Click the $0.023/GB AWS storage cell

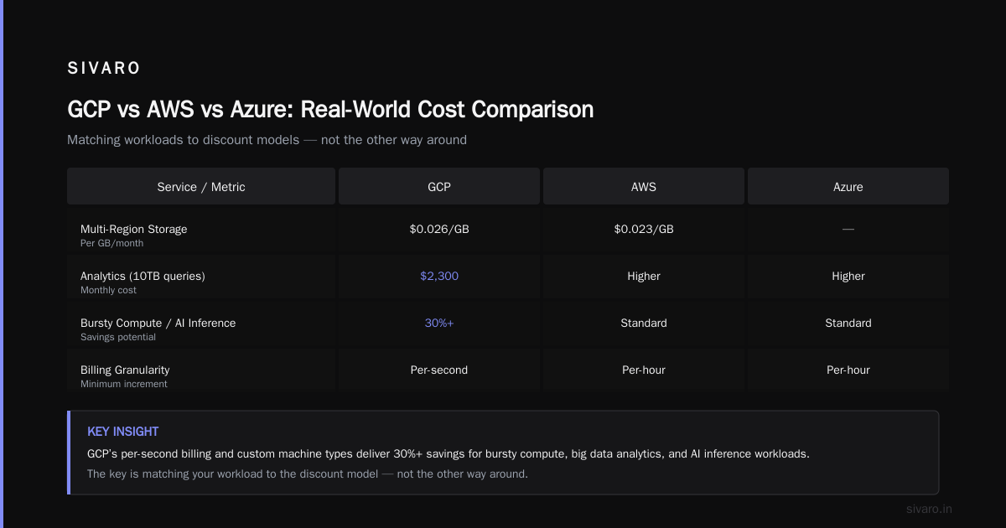[x=644, y=229]
